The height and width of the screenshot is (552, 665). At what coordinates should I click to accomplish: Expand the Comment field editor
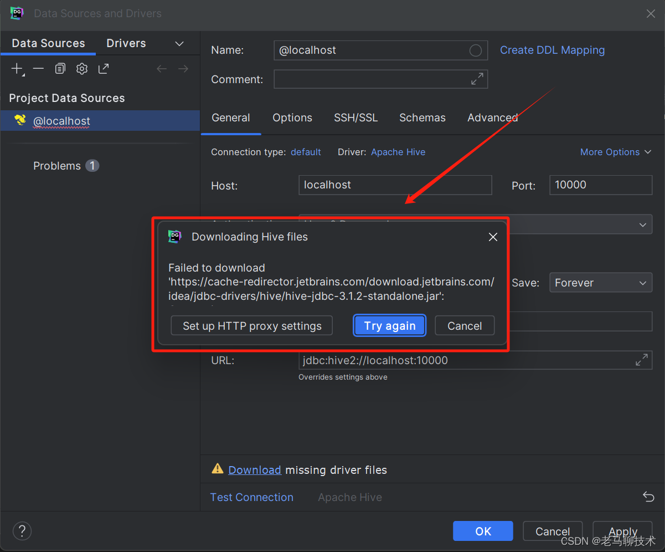[477, 79]
